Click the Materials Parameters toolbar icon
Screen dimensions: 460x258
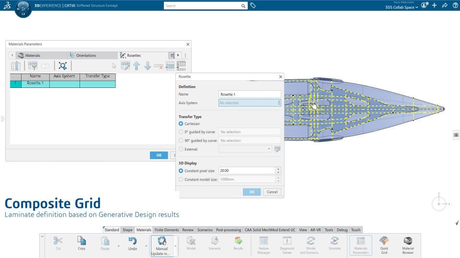(x=360, y=245)
